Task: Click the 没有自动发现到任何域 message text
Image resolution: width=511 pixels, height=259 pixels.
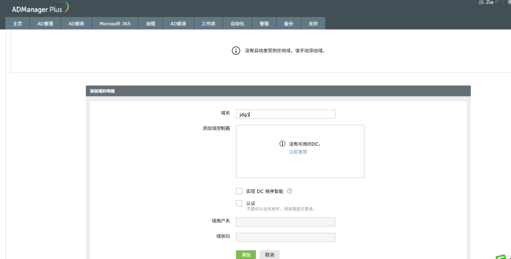Action: (285, 51)
